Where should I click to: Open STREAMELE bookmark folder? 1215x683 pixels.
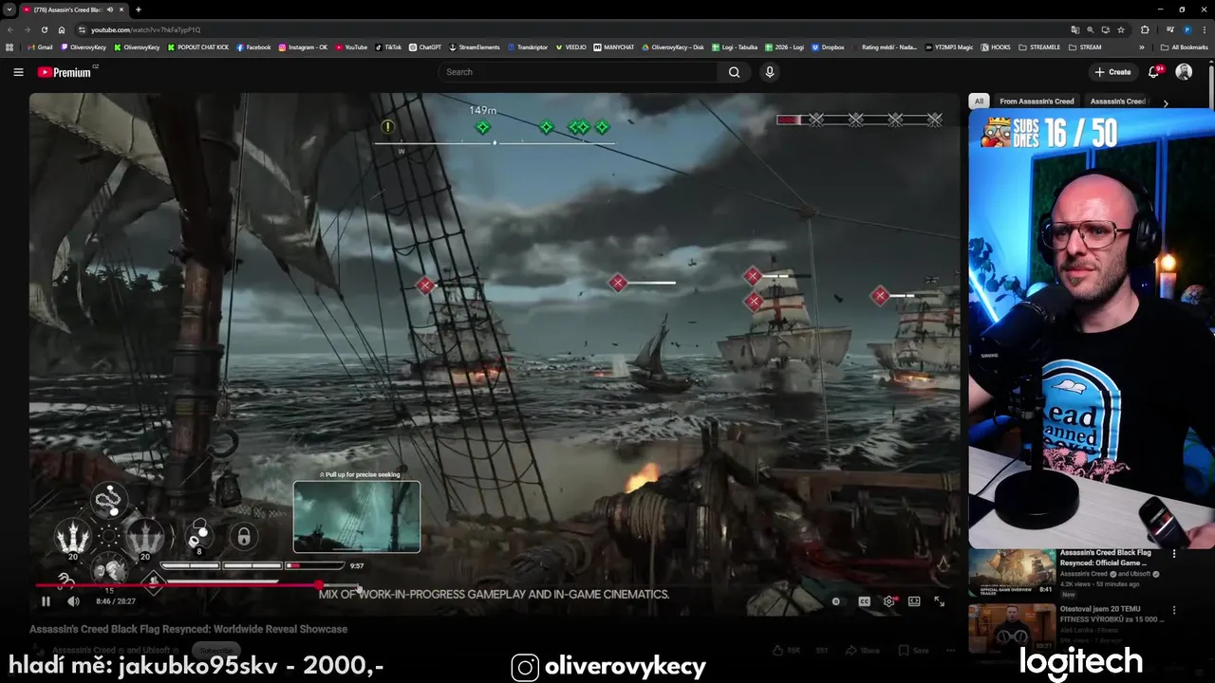coord(1039,46)
